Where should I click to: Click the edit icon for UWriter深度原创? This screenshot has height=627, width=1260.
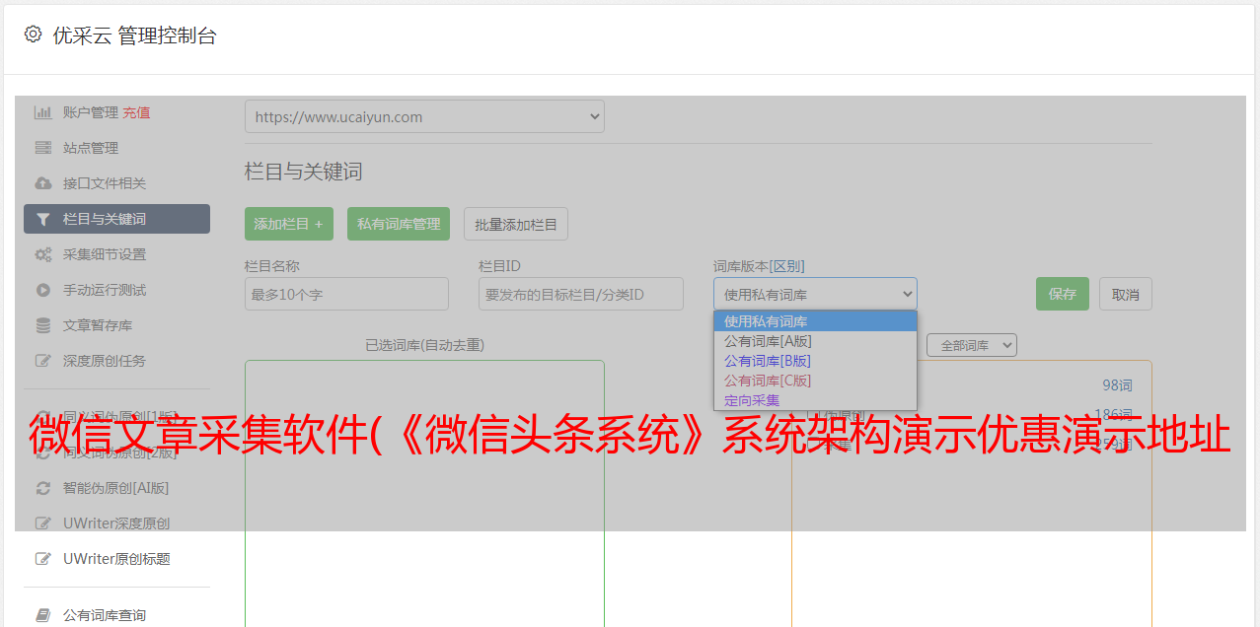42,523
